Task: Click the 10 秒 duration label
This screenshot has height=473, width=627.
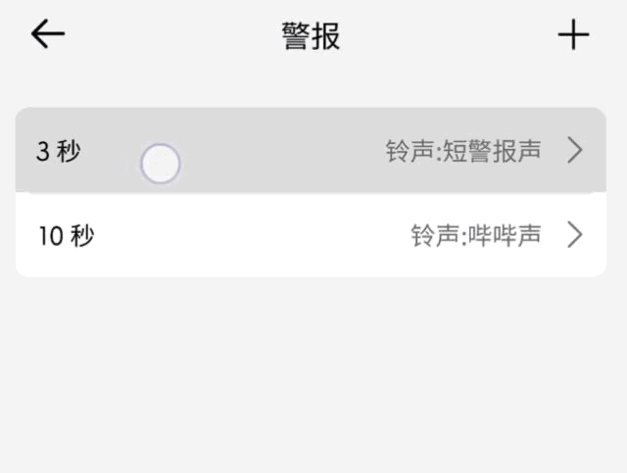Action: tap(67, 236)
